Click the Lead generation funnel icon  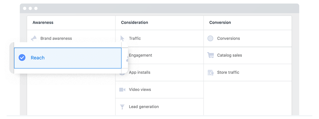(122, 107)
